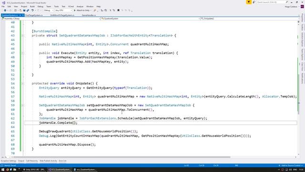Screen dimensions: 305x172
Task: Click the account avatar icon
Action: (x=302, y=7)
